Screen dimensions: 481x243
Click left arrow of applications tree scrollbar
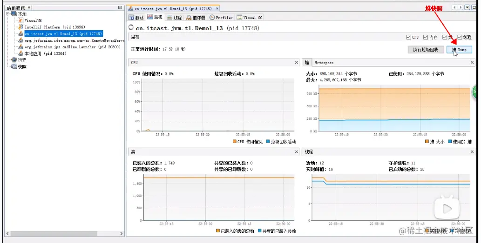pos(7,234)
